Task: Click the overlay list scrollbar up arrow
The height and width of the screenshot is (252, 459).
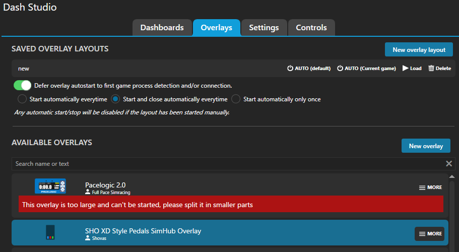Action: (451, 177)
